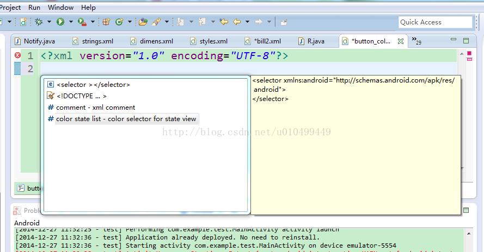
Task: Click the Previous Annotation icon
Action: 202,22
